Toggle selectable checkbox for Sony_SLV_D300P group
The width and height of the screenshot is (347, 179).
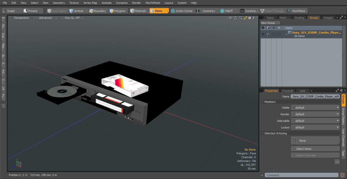pos(274,34)
